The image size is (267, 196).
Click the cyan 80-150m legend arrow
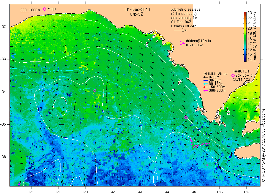coord(206,84)
